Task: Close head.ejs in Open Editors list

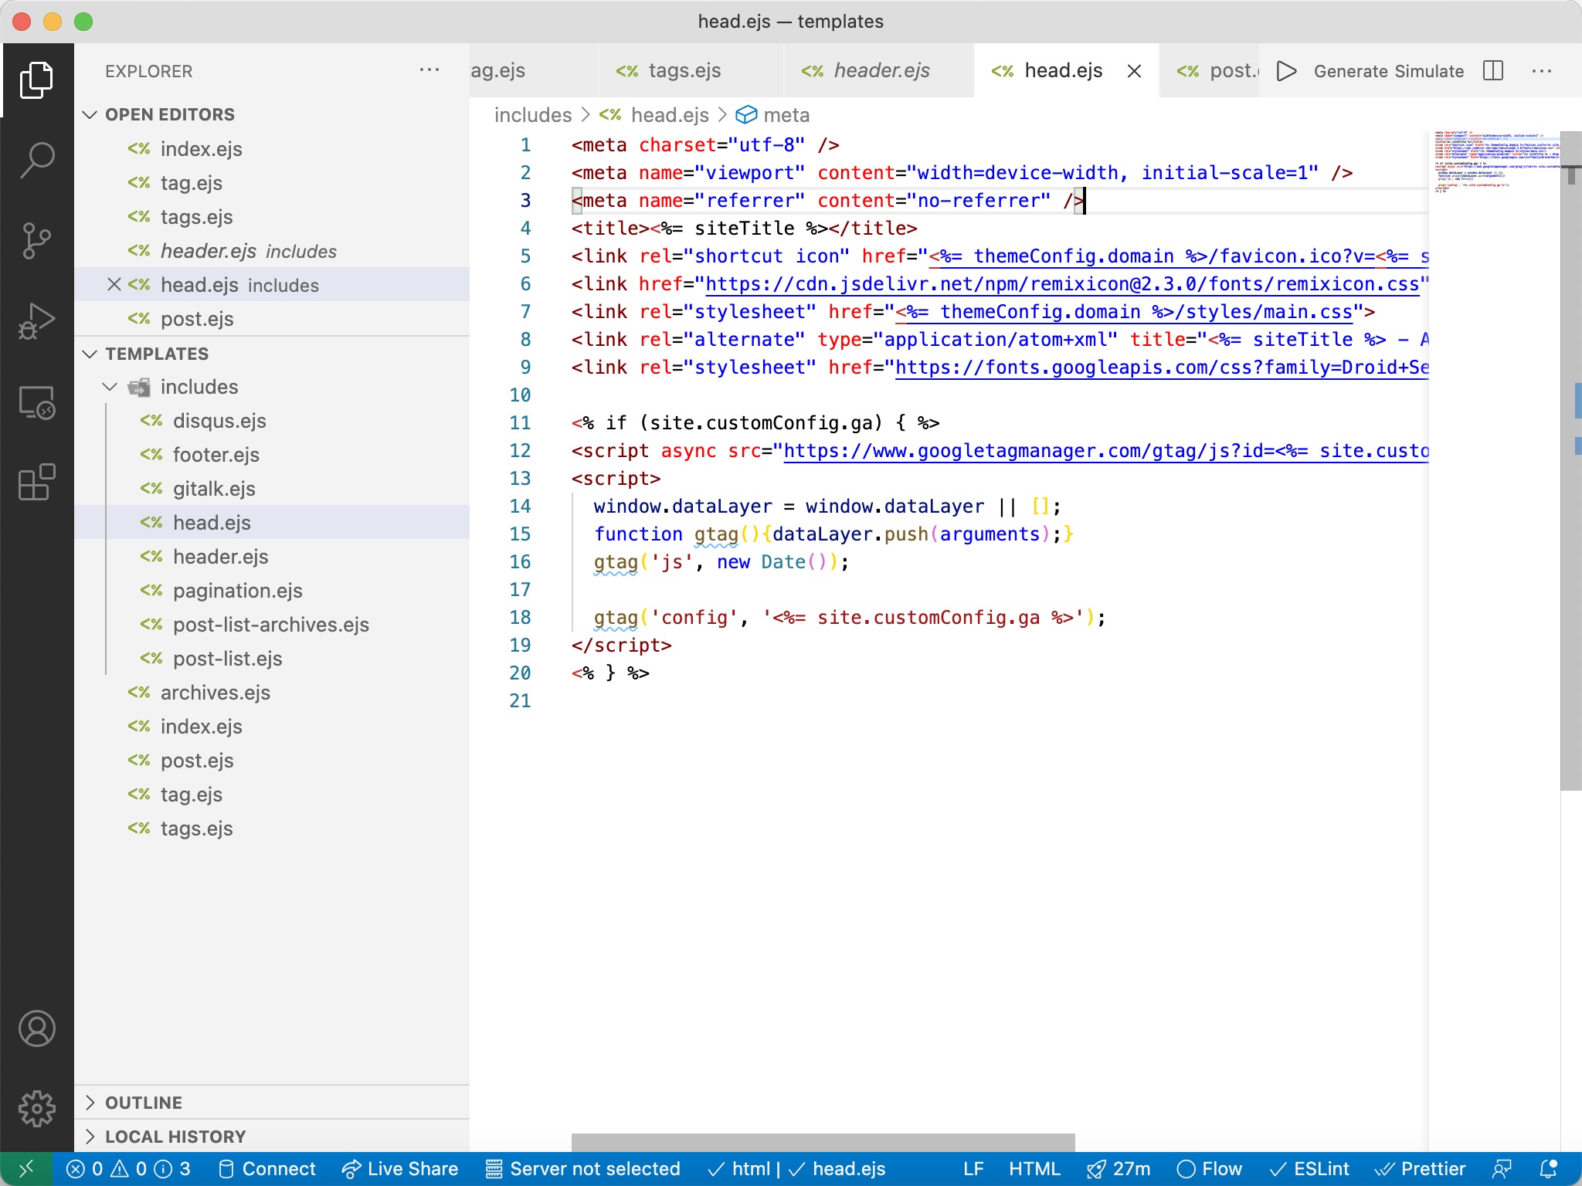Action: click(114, 284)
